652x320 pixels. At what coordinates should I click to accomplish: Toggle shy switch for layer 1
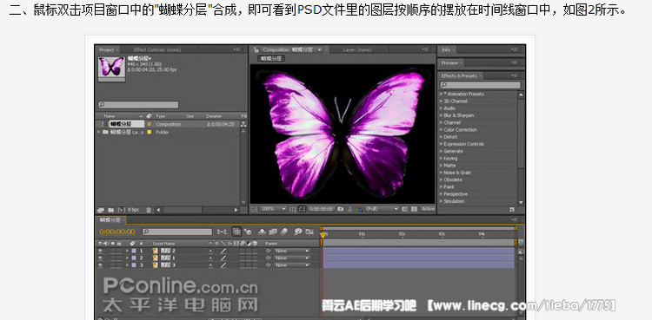[x=210, y=251]
